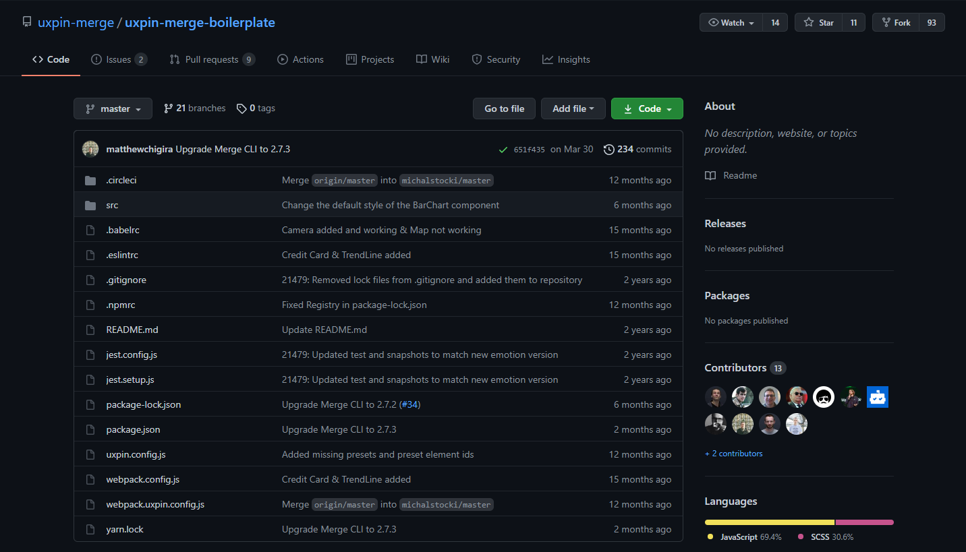966x552 pixels.
Task: Open the + 2 contributors link
Action: [x=734, y=454]
